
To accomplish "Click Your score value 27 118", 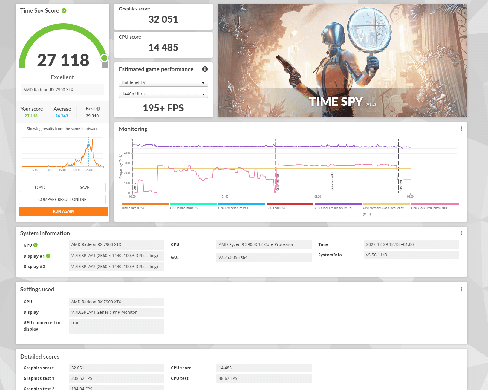I will pos(31,116).
